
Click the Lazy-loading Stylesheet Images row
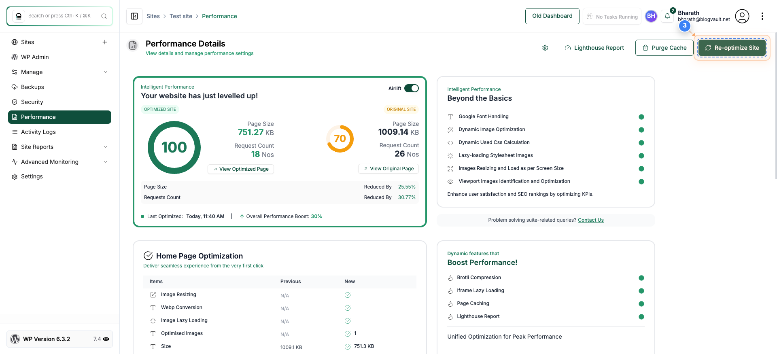[x=546, y=155]
